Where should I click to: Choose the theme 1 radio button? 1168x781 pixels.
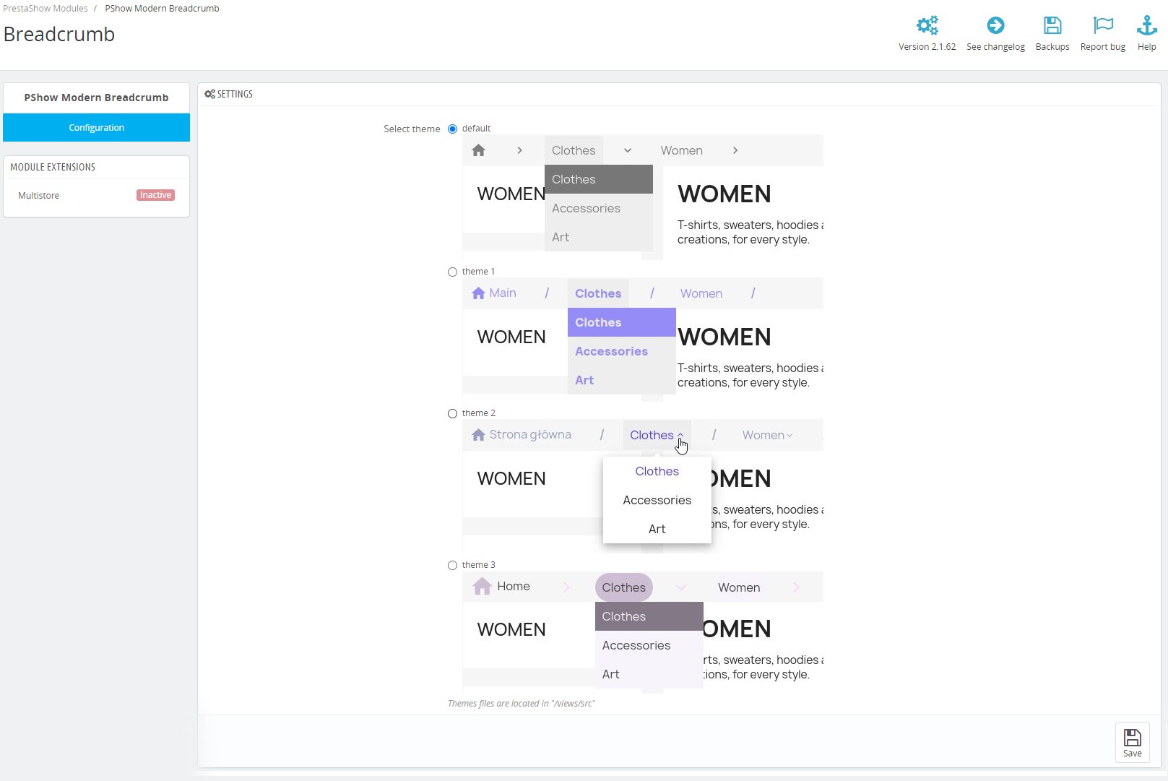pyautogui.click(x=452, y=272)
